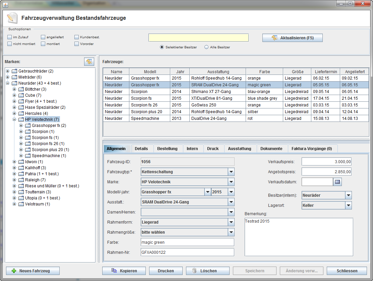373x281 pixels.
Task: Select the 'Alle Besitzer' radio button
Action: tap(206, 47)
